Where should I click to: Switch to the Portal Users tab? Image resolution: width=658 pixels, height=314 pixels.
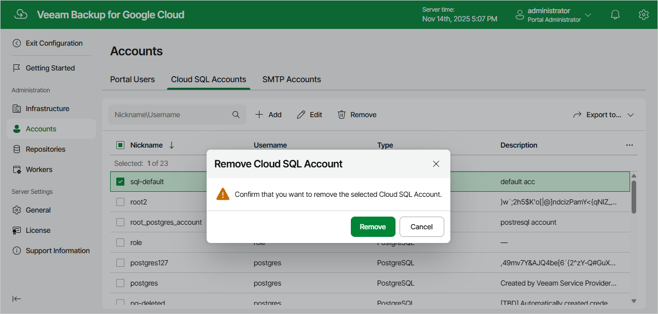133,79
